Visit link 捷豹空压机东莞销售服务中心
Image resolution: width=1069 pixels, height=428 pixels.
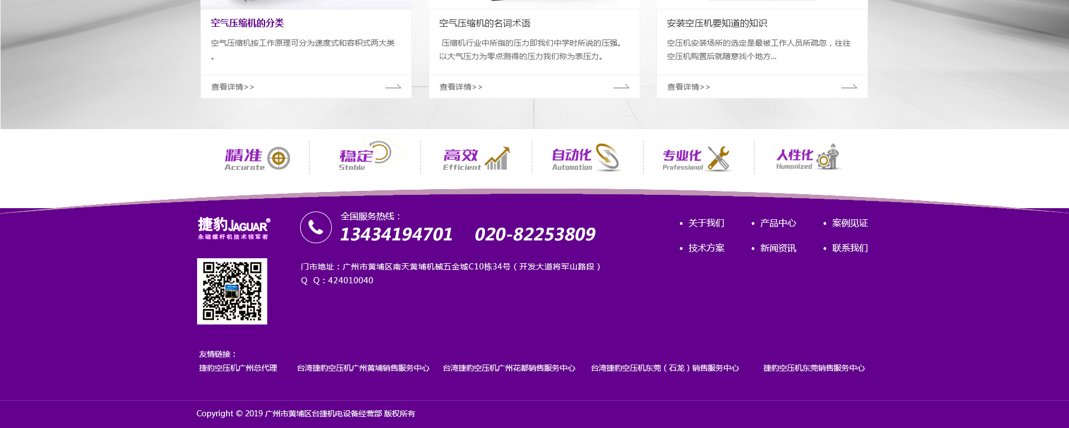[x=813, y=368]
